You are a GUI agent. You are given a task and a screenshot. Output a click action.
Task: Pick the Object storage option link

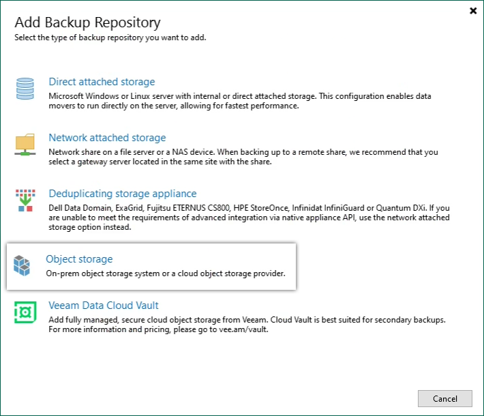coord(79,259)
